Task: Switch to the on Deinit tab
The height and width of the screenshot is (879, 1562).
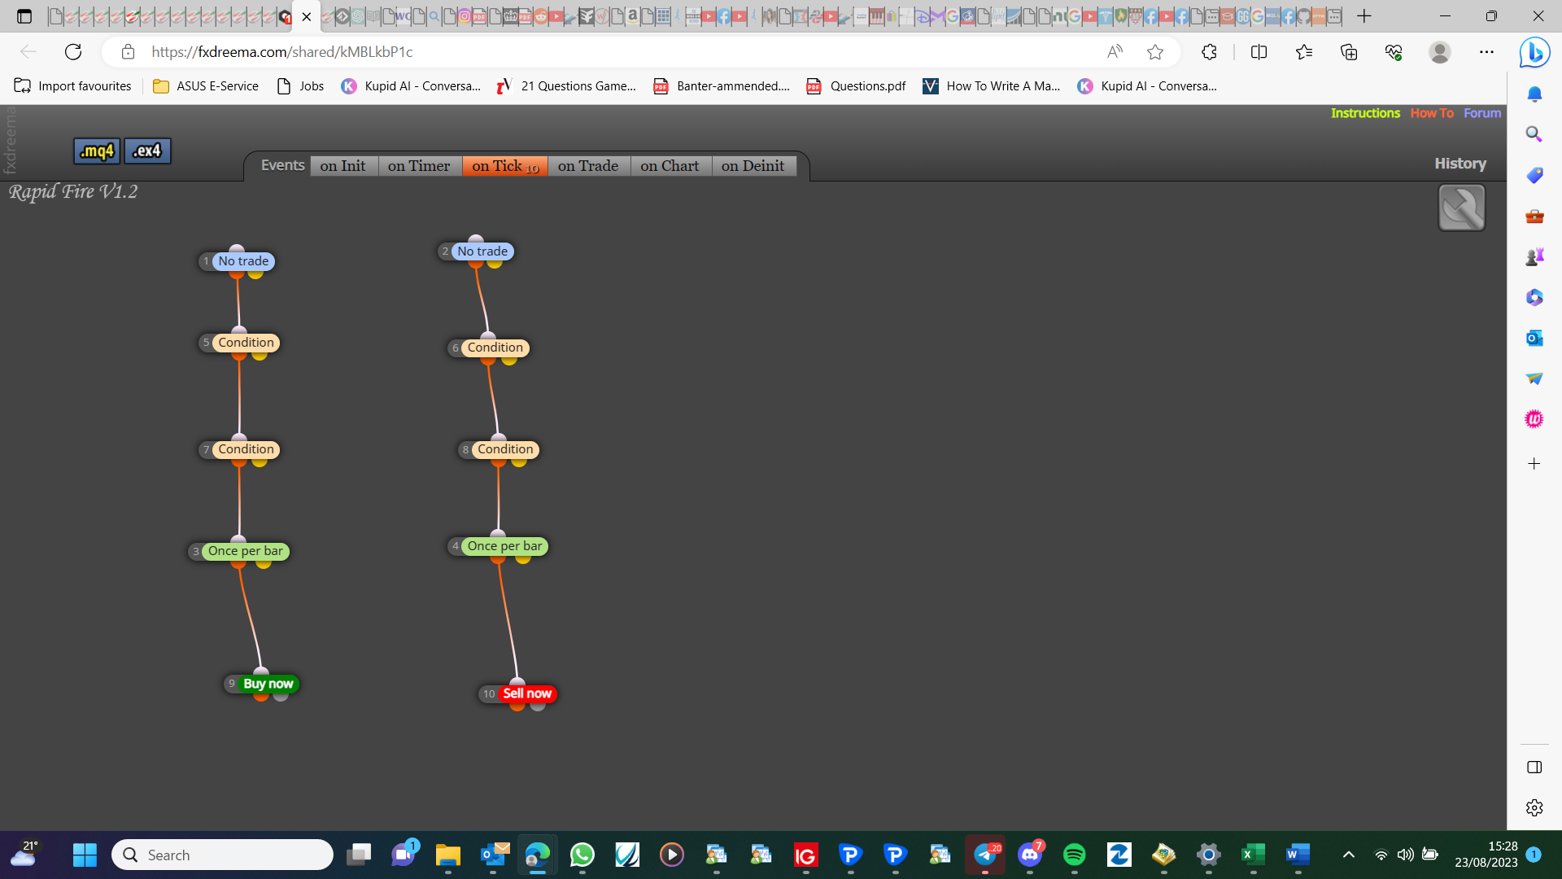Action: [x=753, y=166]
